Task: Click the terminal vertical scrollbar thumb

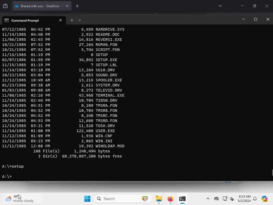Action: point(272,172)
